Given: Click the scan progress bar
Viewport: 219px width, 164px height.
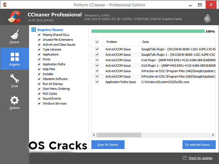Looking at the screenshot, I should click(x=148, y=31).
